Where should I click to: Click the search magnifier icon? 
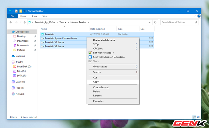196,22
